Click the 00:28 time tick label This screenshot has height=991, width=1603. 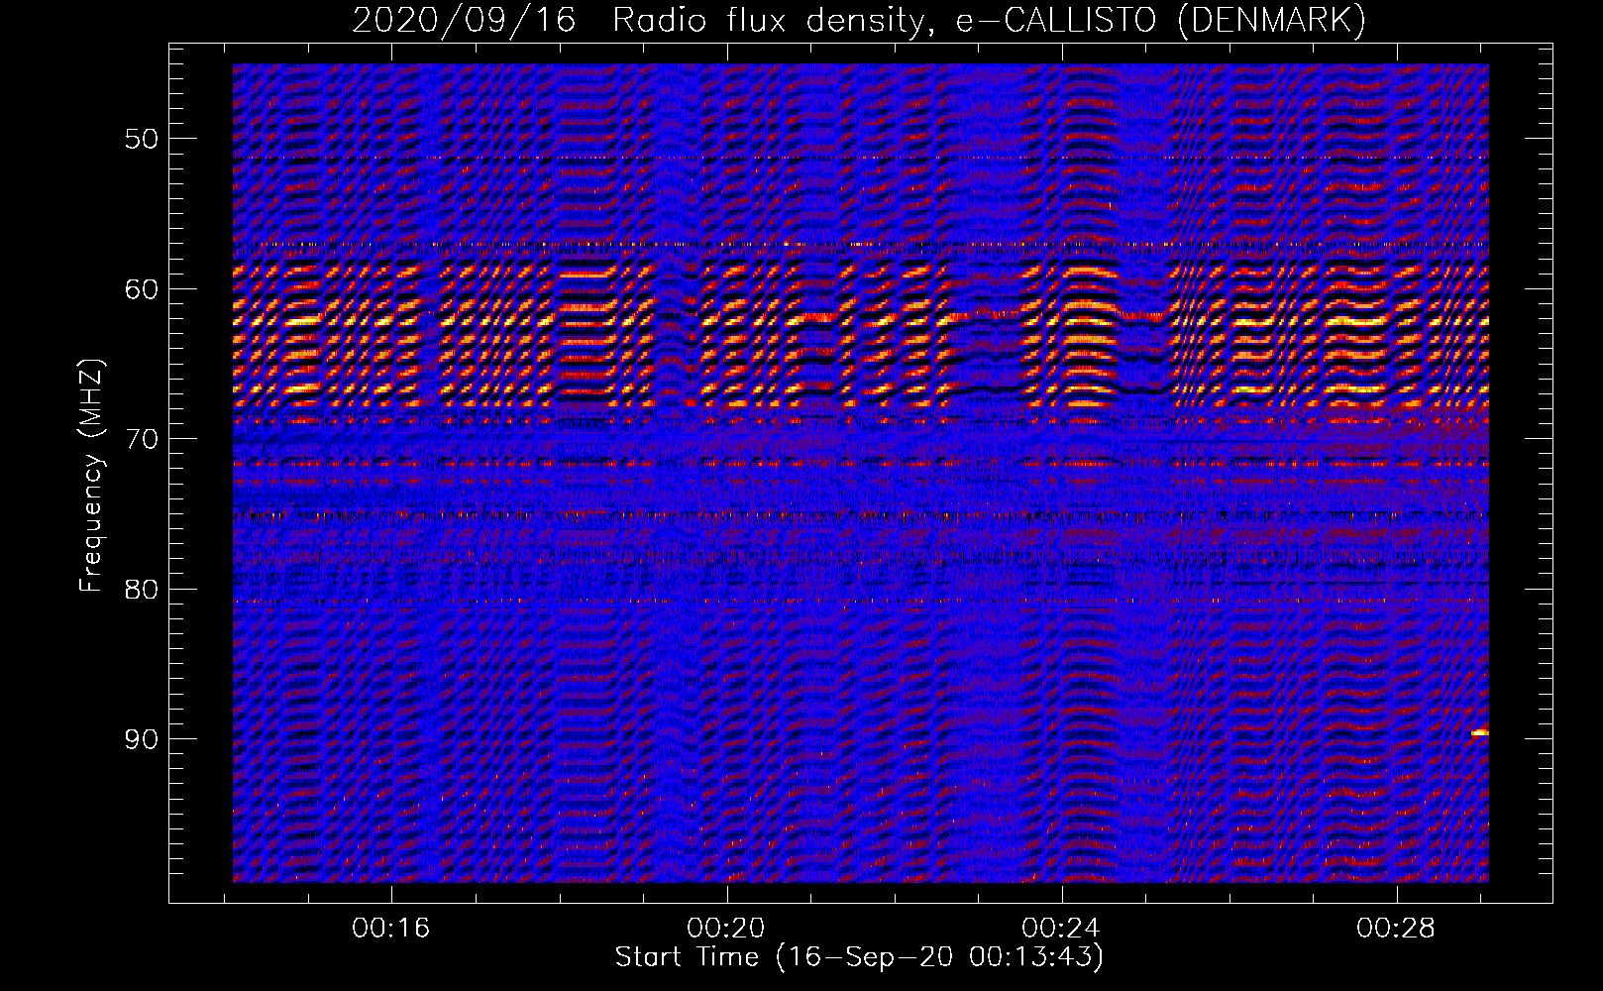1396,929
